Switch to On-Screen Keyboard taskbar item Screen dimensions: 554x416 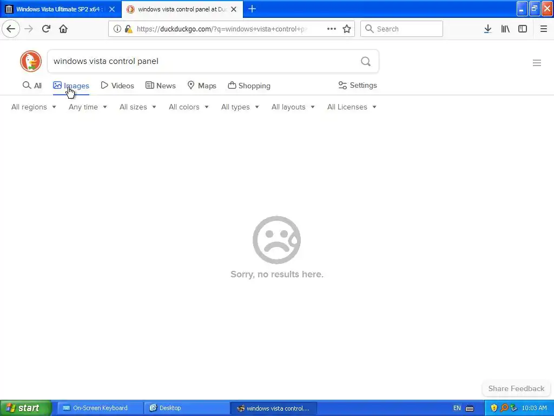click(x=100, y=408)
